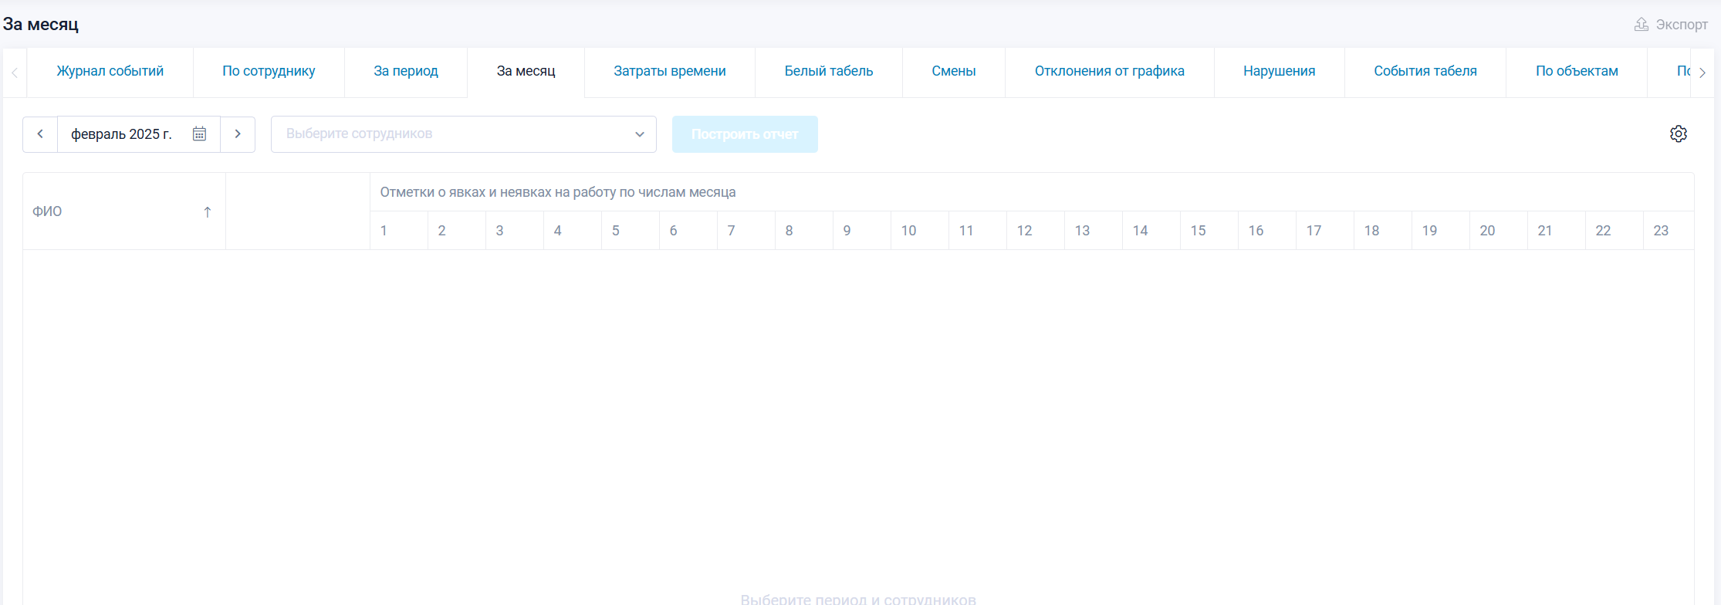Select the Затраты времени tab
This screenshot has height=605, width=1721.
coord(669,71)
